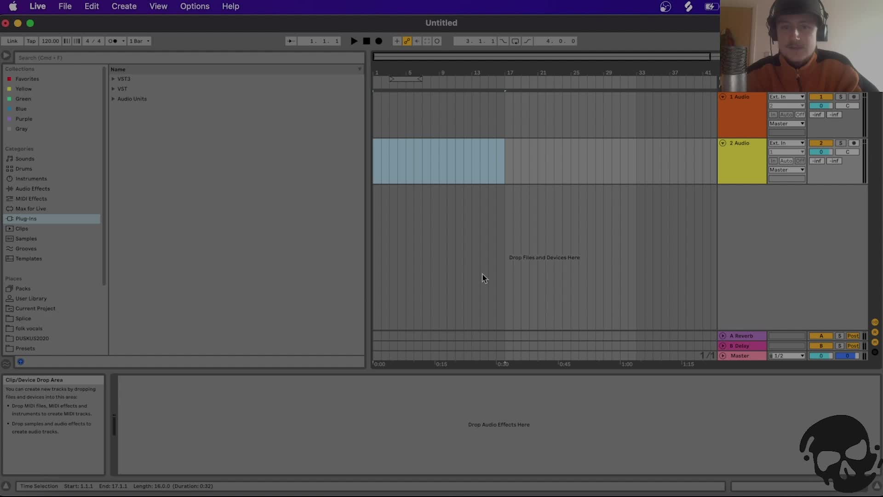Click the Tap tempo button
883x497 pixels.
[31, 41]
